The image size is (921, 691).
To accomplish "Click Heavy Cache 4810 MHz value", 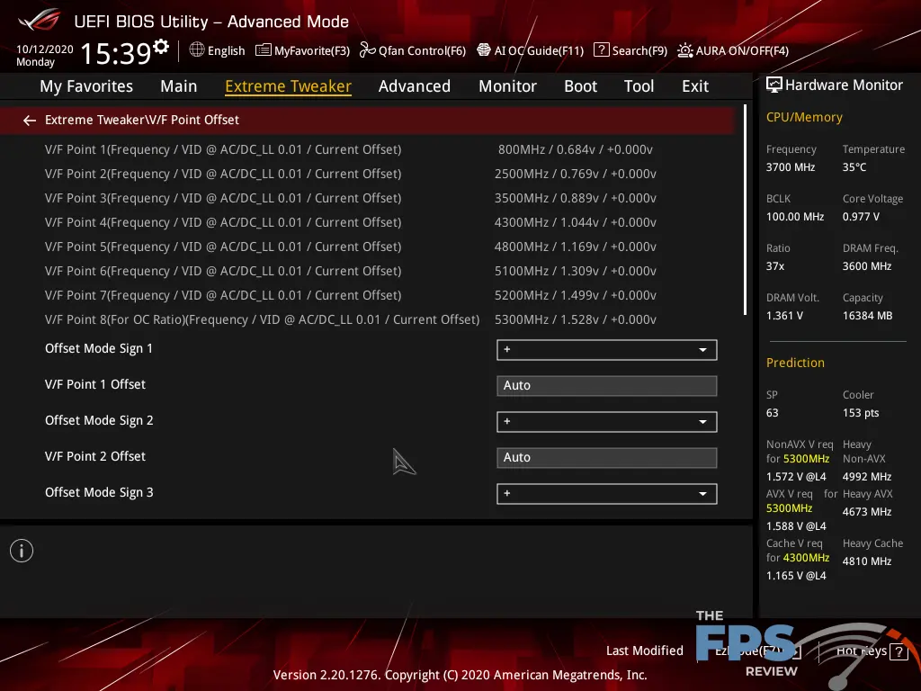I will [x=867, y=561].
